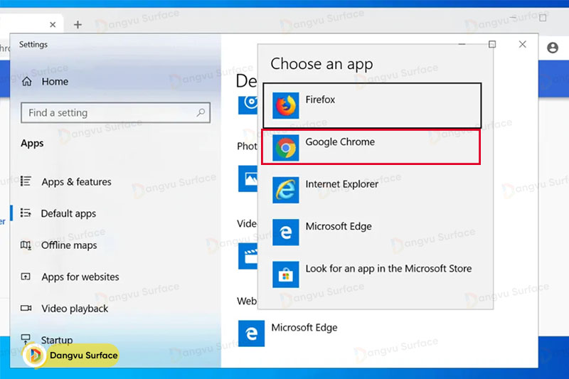Open a new browser tab with plus button
Image resolution: width=569 pixels, height=379 pixels.
pos(78,24)
